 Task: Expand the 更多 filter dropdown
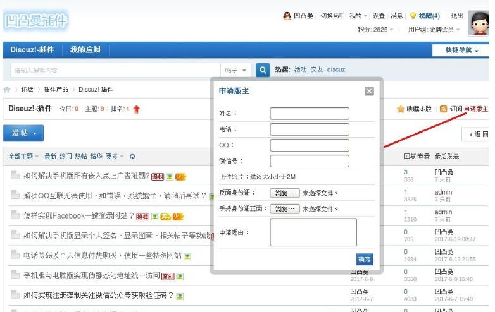click(x=115, y=157)
